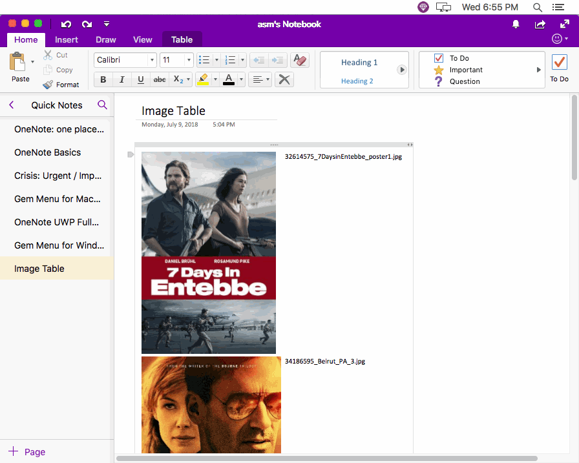
Task: Switch to the Home tab
Action: coord(26,39)
